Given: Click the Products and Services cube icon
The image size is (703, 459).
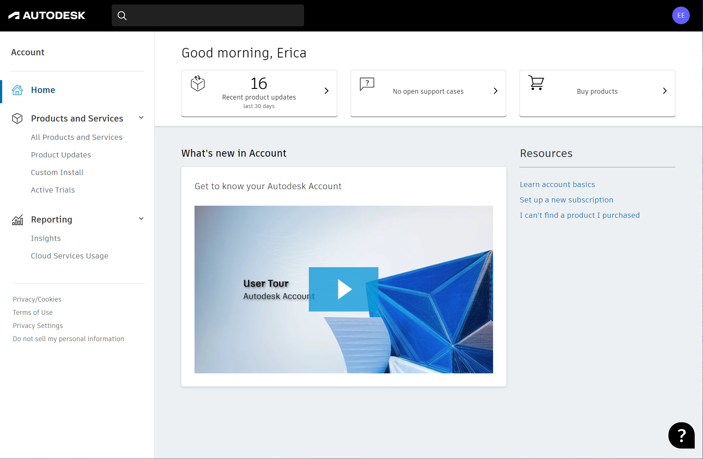Looking at the screenshot, I should point(17,119).
